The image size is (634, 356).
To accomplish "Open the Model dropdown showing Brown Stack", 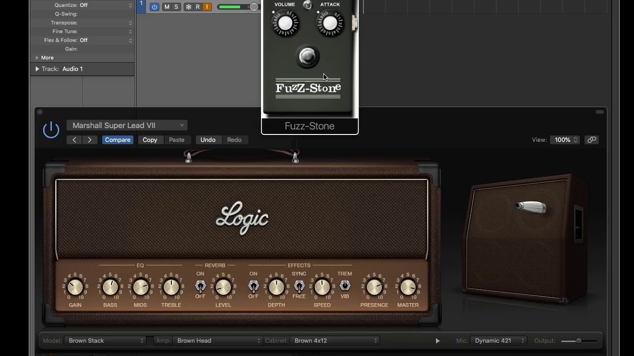I will click(106, 341).
